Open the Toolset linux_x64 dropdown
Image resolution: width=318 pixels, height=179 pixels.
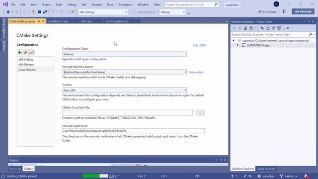185,90
